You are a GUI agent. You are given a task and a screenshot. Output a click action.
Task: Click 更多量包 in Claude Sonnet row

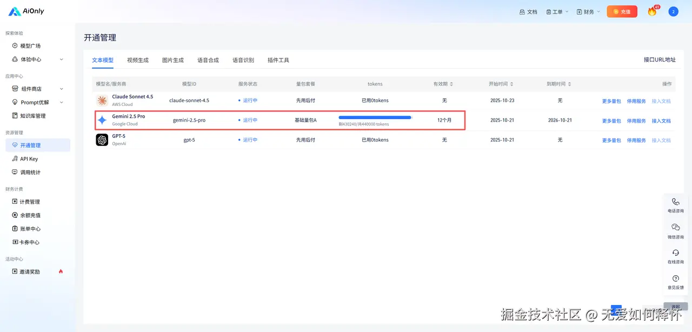[x=611, y=101]
